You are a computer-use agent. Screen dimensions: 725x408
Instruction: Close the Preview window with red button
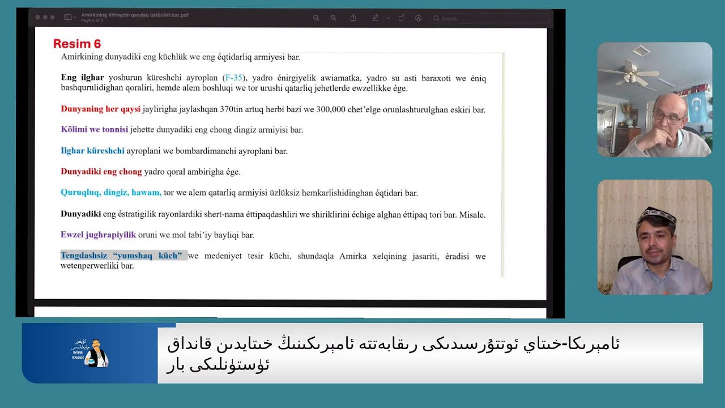[38, 18]
